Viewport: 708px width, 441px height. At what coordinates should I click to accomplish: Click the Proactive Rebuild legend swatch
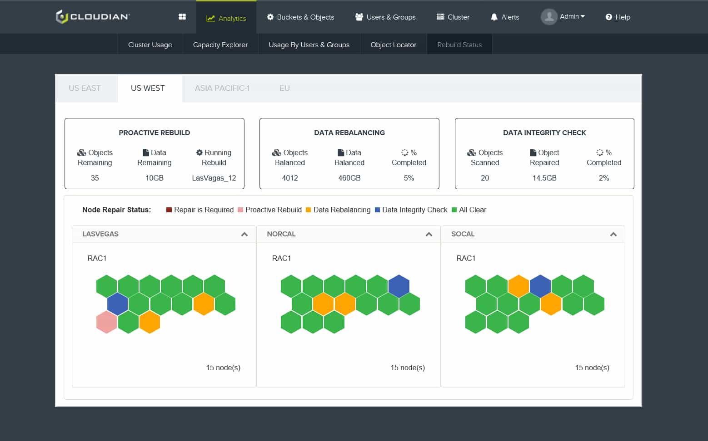pyautogui.click(x=240, y=210)
